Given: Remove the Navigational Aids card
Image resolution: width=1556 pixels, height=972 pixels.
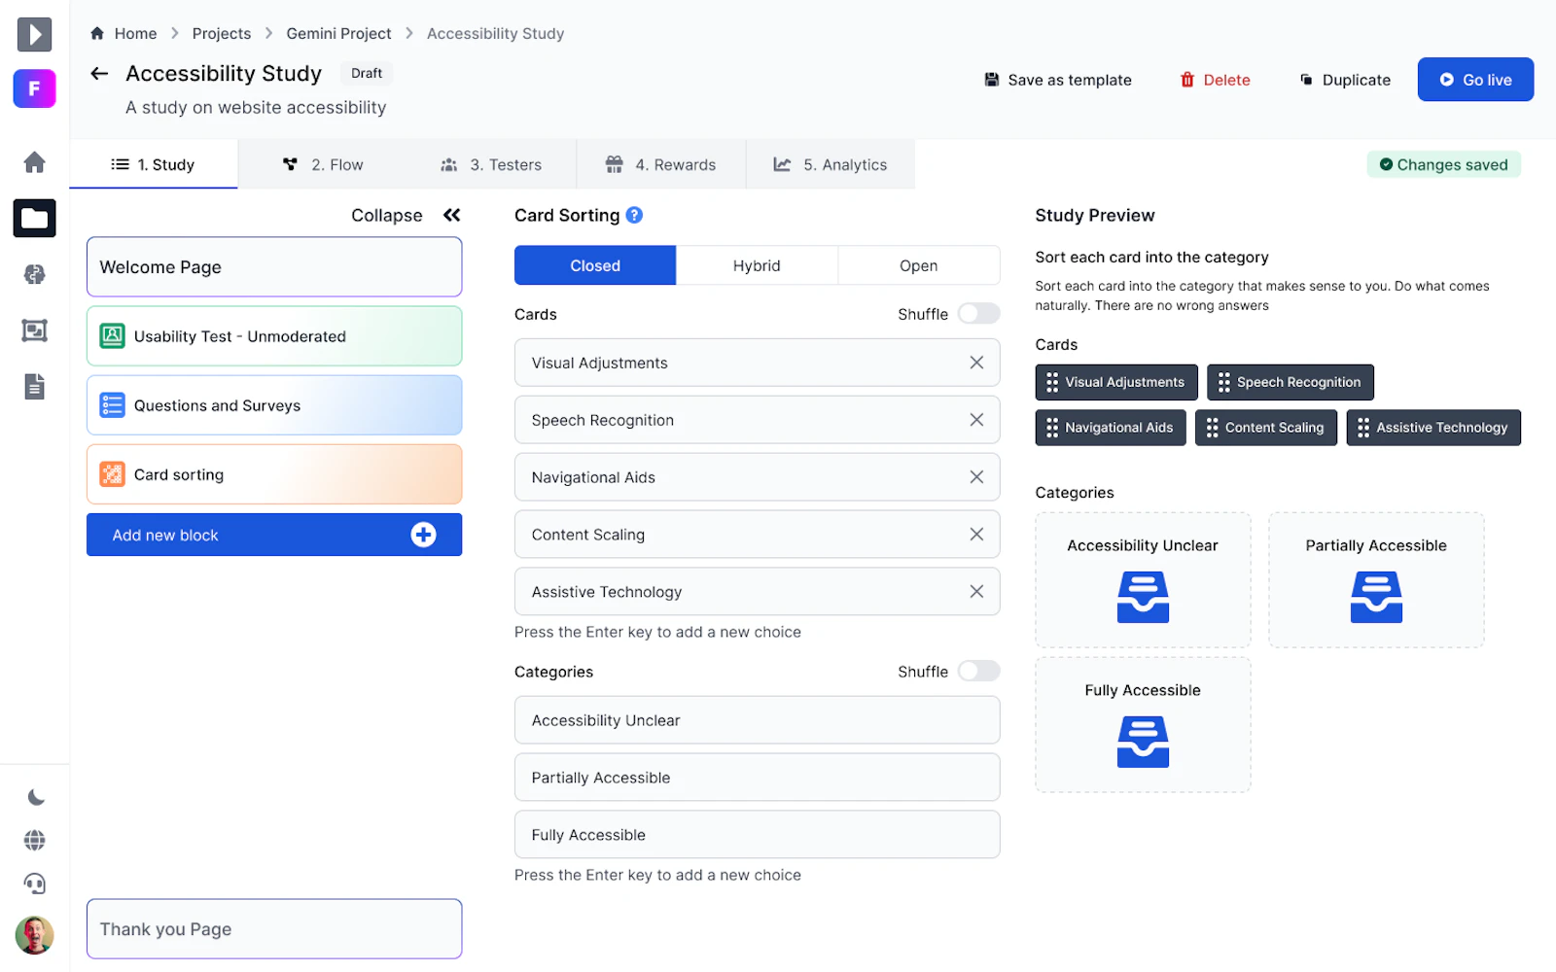Looking at the screenshot, I should [976, 477].
